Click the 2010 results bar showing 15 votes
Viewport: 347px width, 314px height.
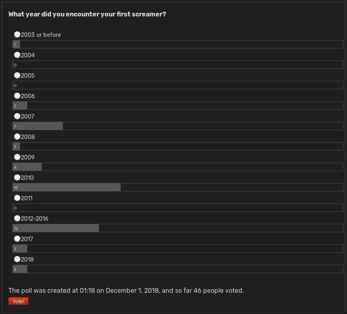(178, 187)
